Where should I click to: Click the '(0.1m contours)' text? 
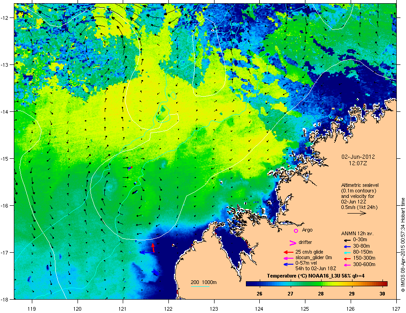[358, 191]
